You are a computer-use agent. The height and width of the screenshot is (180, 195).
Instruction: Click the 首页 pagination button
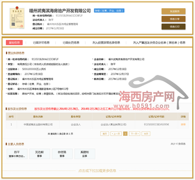[x=105, y=134]
